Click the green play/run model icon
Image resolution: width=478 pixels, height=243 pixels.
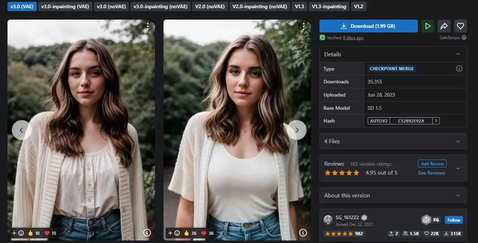click(428, 26)
